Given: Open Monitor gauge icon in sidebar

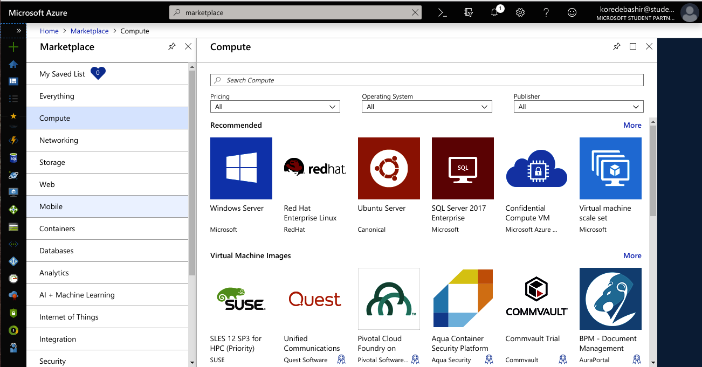Looking at the screenshot, I should (x=13, y=279).
